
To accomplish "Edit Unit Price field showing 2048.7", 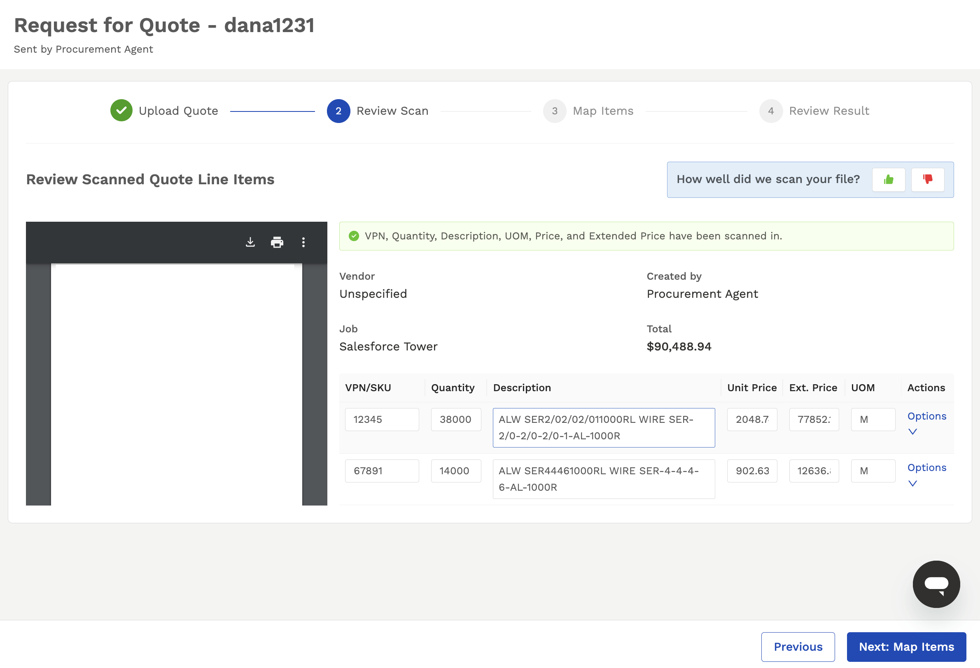I will tap(752, 420).
